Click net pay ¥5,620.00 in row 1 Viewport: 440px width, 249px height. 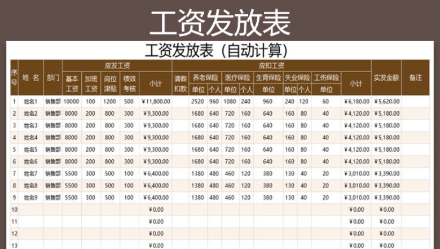tap(386, 102)
